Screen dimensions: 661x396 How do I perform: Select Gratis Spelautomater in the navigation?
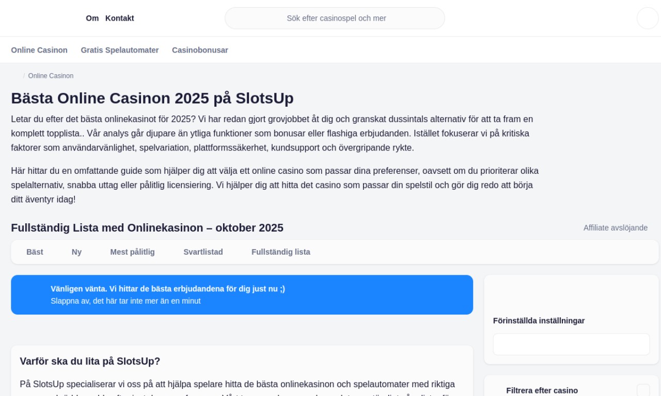pyautogui.click(x=120, y=50)
